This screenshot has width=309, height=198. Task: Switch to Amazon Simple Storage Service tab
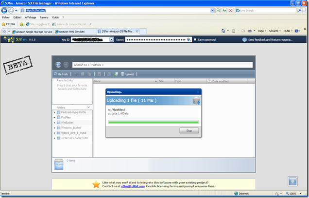tap(33, 32)
